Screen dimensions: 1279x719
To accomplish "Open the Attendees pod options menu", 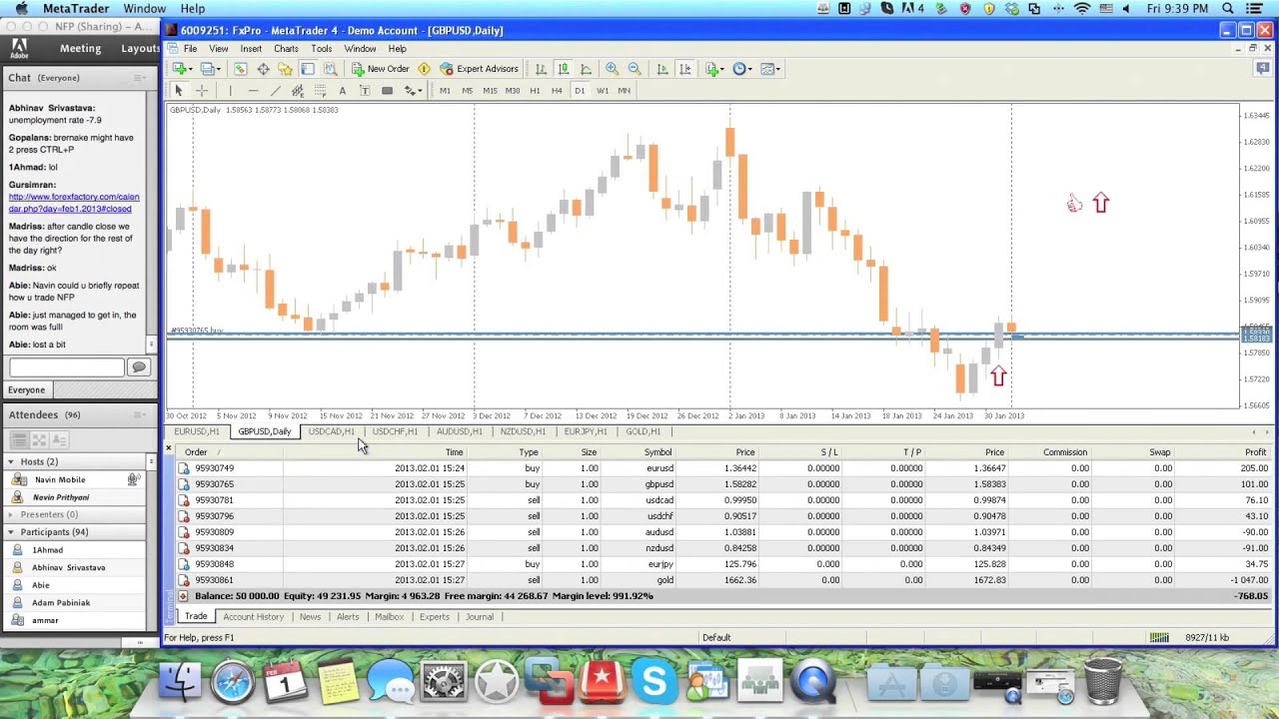I will [140, 414].
